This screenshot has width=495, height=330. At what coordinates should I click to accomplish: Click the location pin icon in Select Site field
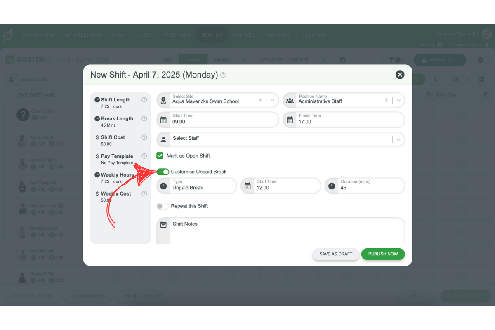pos(163,100)
